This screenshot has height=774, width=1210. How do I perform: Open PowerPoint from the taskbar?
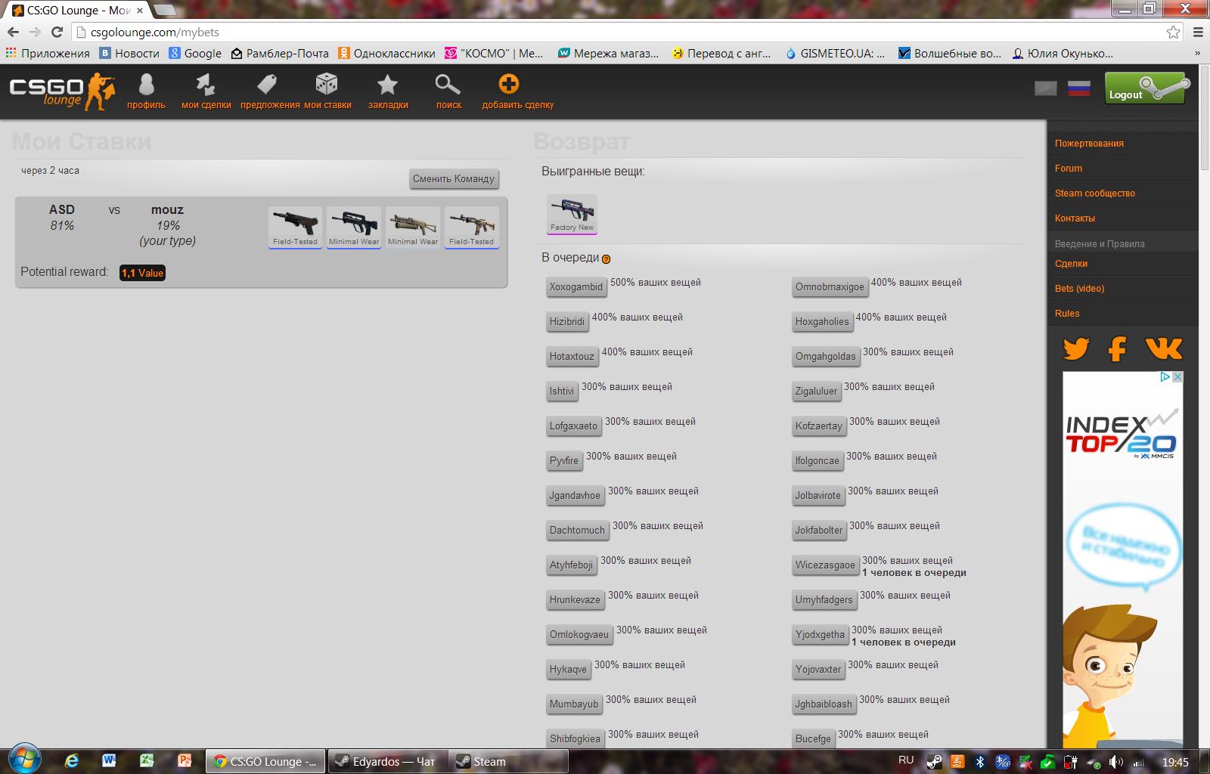tap(185, 761)
